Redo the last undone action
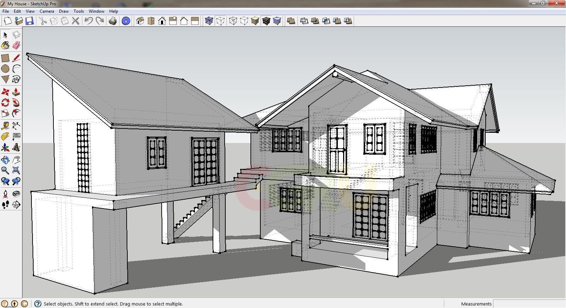Viewport: 566px width, 308px height. [100, 21]
